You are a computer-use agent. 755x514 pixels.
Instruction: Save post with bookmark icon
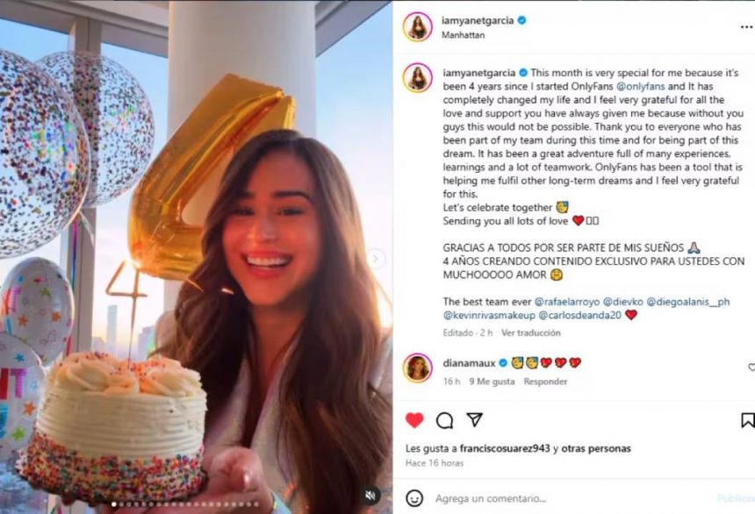pos(748,420)
